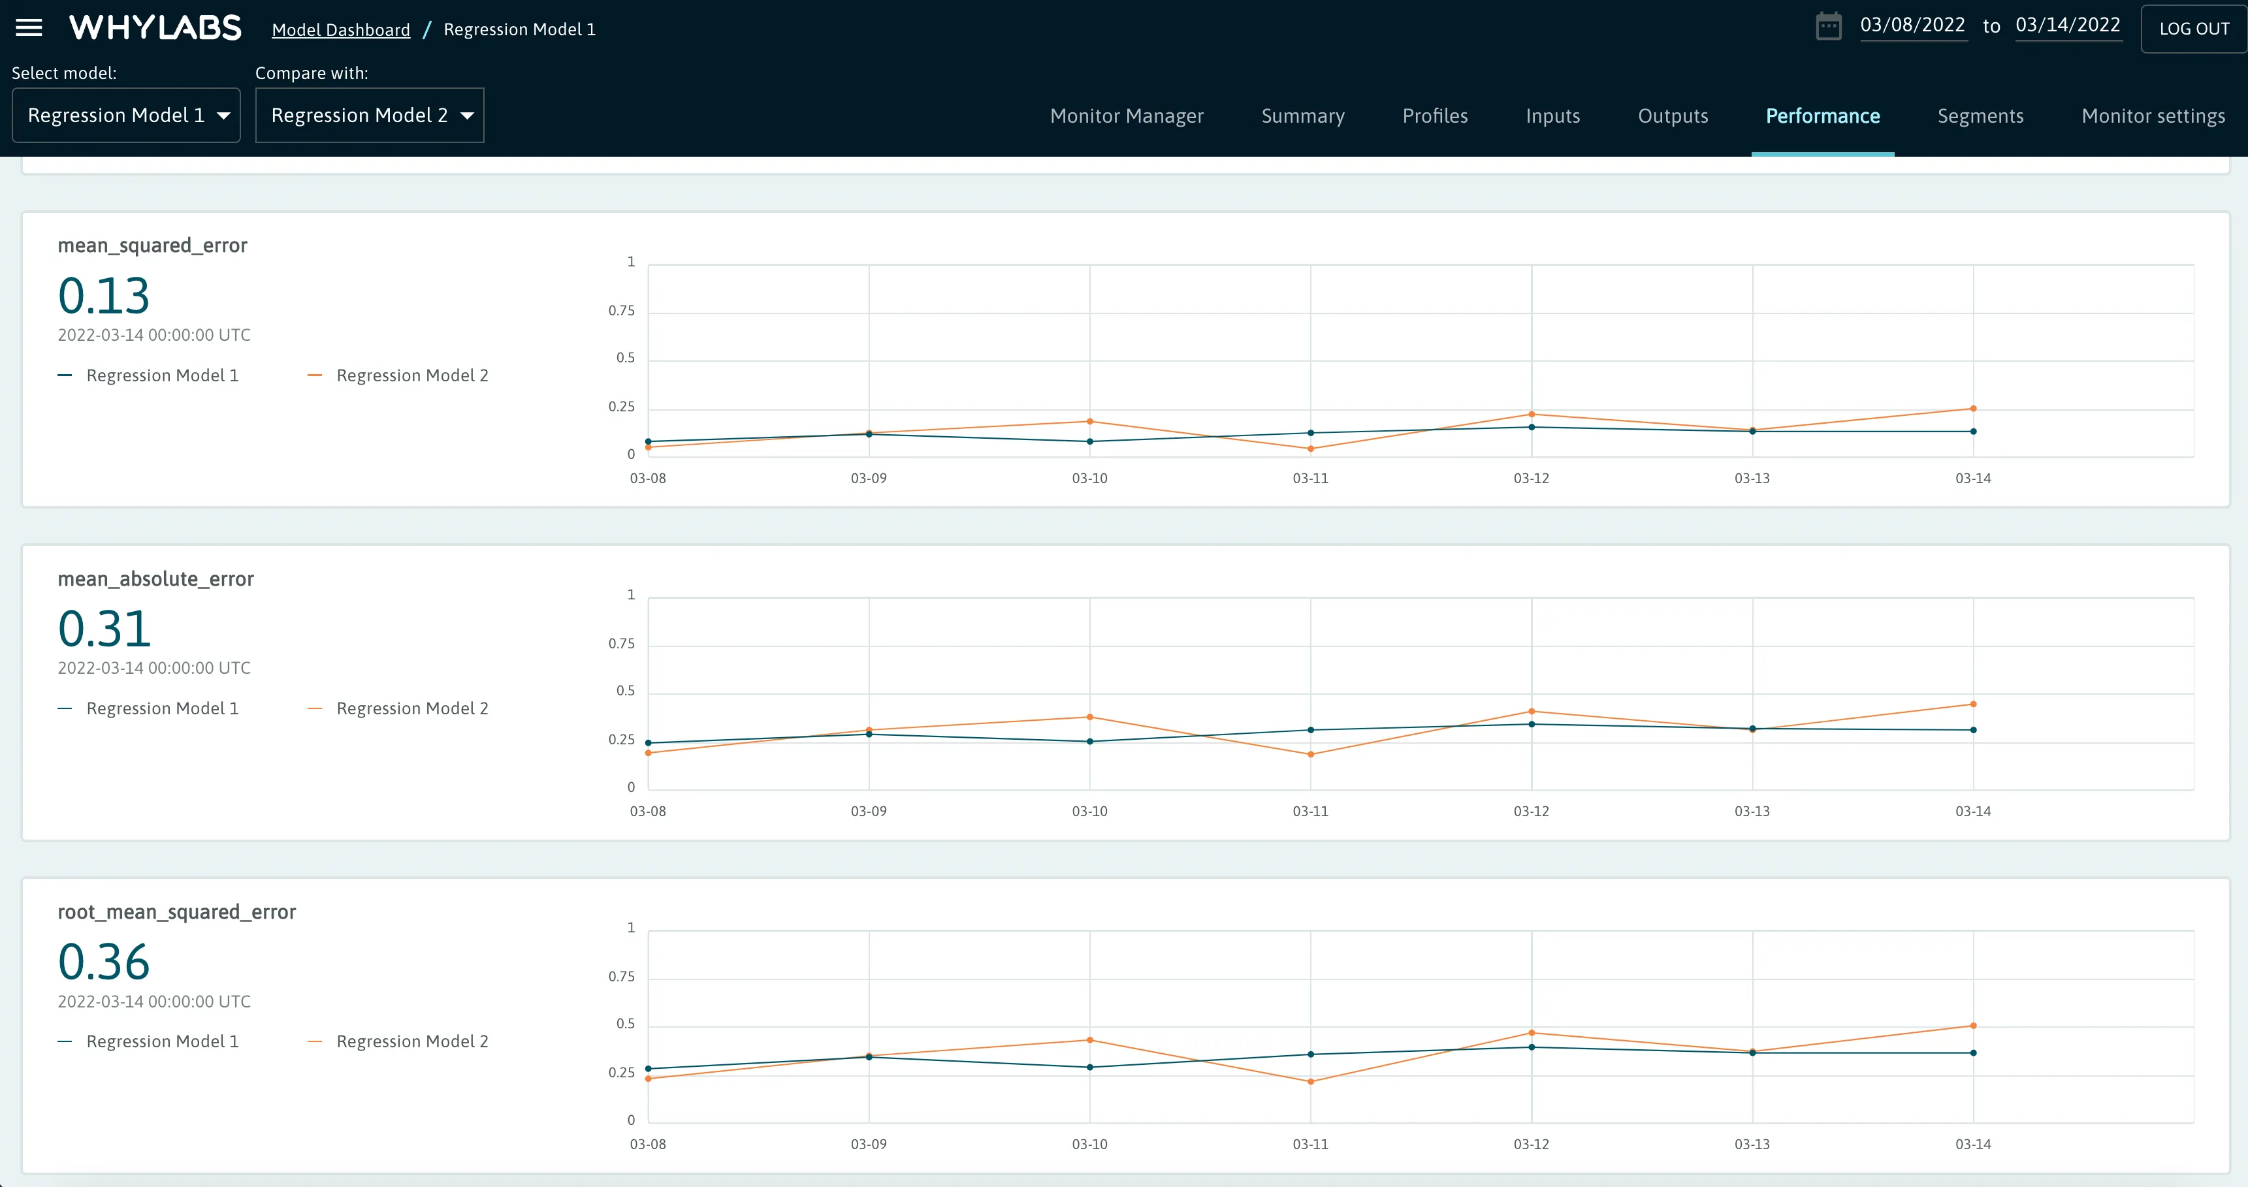
Task: Click the 03-11 orange point on the mean_absolute_error chart
Action: tap(1311, 754)
